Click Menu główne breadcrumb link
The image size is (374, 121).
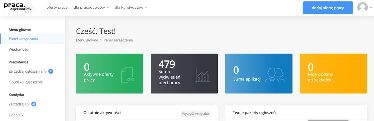click(x=87, y=40)
